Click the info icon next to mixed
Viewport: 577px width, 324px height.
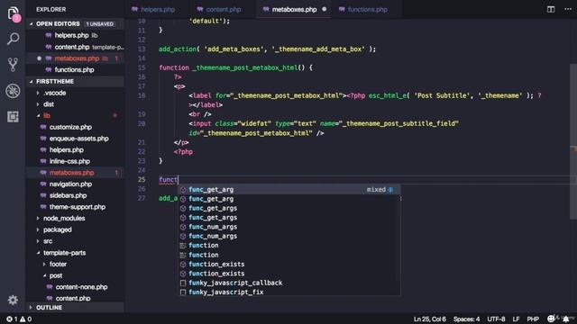(x=390, y=190)
